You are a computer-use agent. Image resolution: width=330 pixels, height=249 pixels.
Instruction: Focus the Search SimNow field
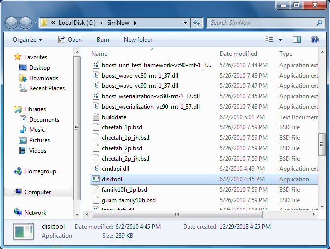click(261, 23)
